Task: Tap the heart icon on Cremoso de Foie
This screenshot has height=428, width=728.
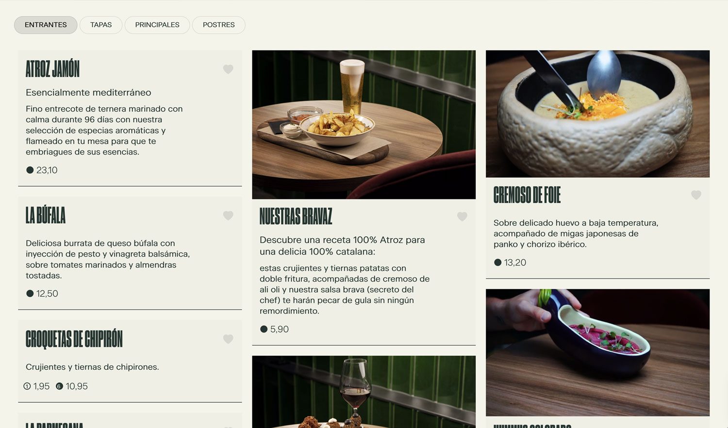Action: (696, 195)
